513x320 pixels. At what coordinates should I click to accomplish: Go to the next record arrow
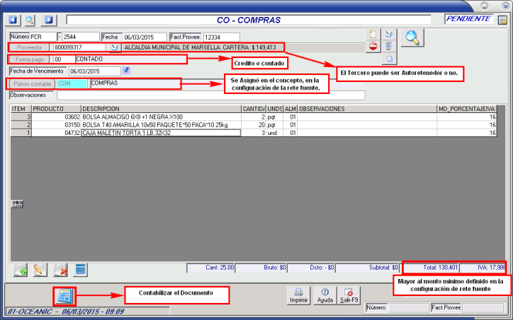point(49,20)
